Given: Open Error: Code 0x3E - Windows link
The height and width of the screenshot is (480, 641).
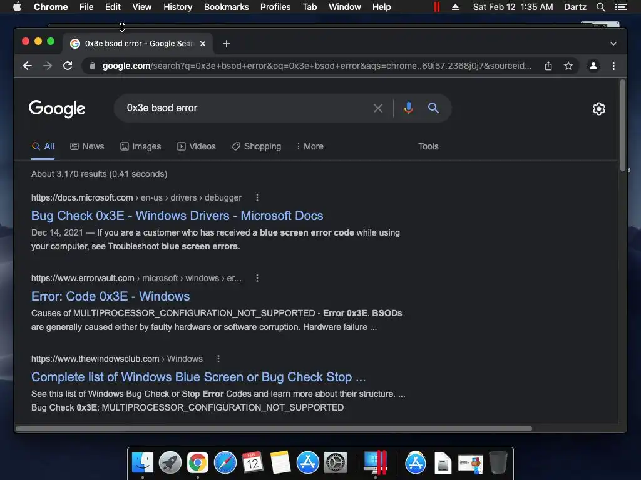Looking at the screenshot, I should point(110,296).
